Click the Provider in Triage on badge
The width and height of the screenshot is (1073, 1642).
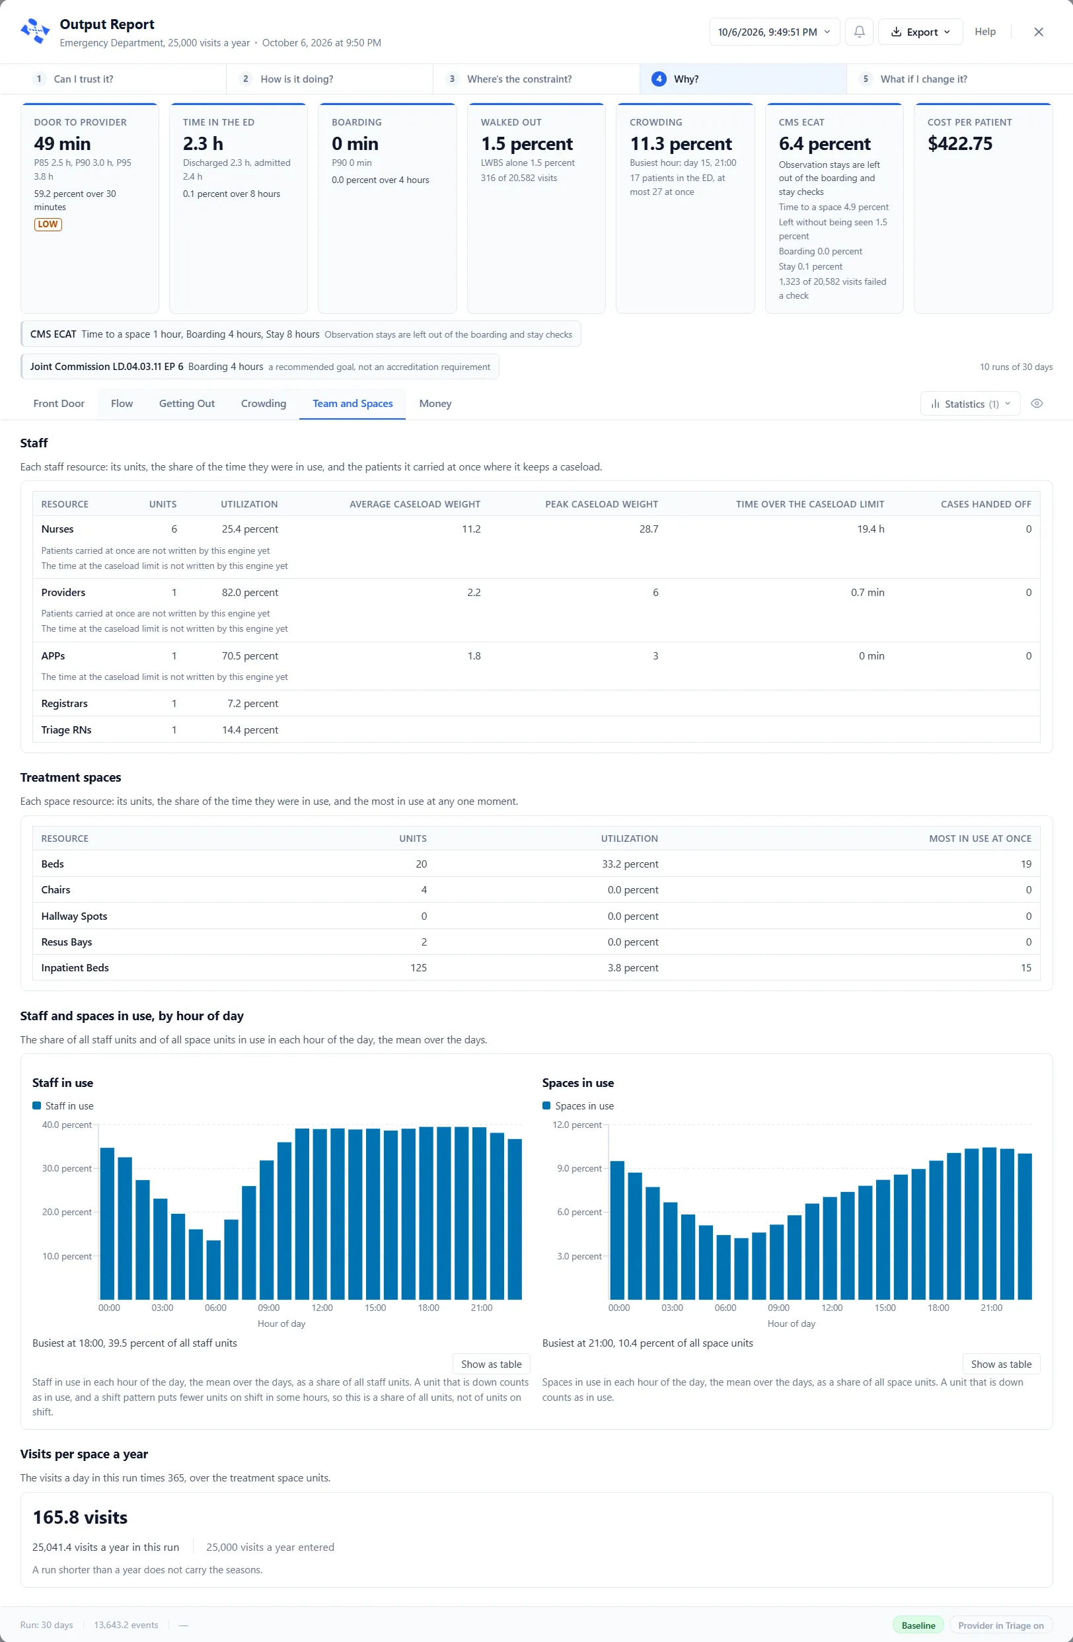(x=1000, y=1625)
